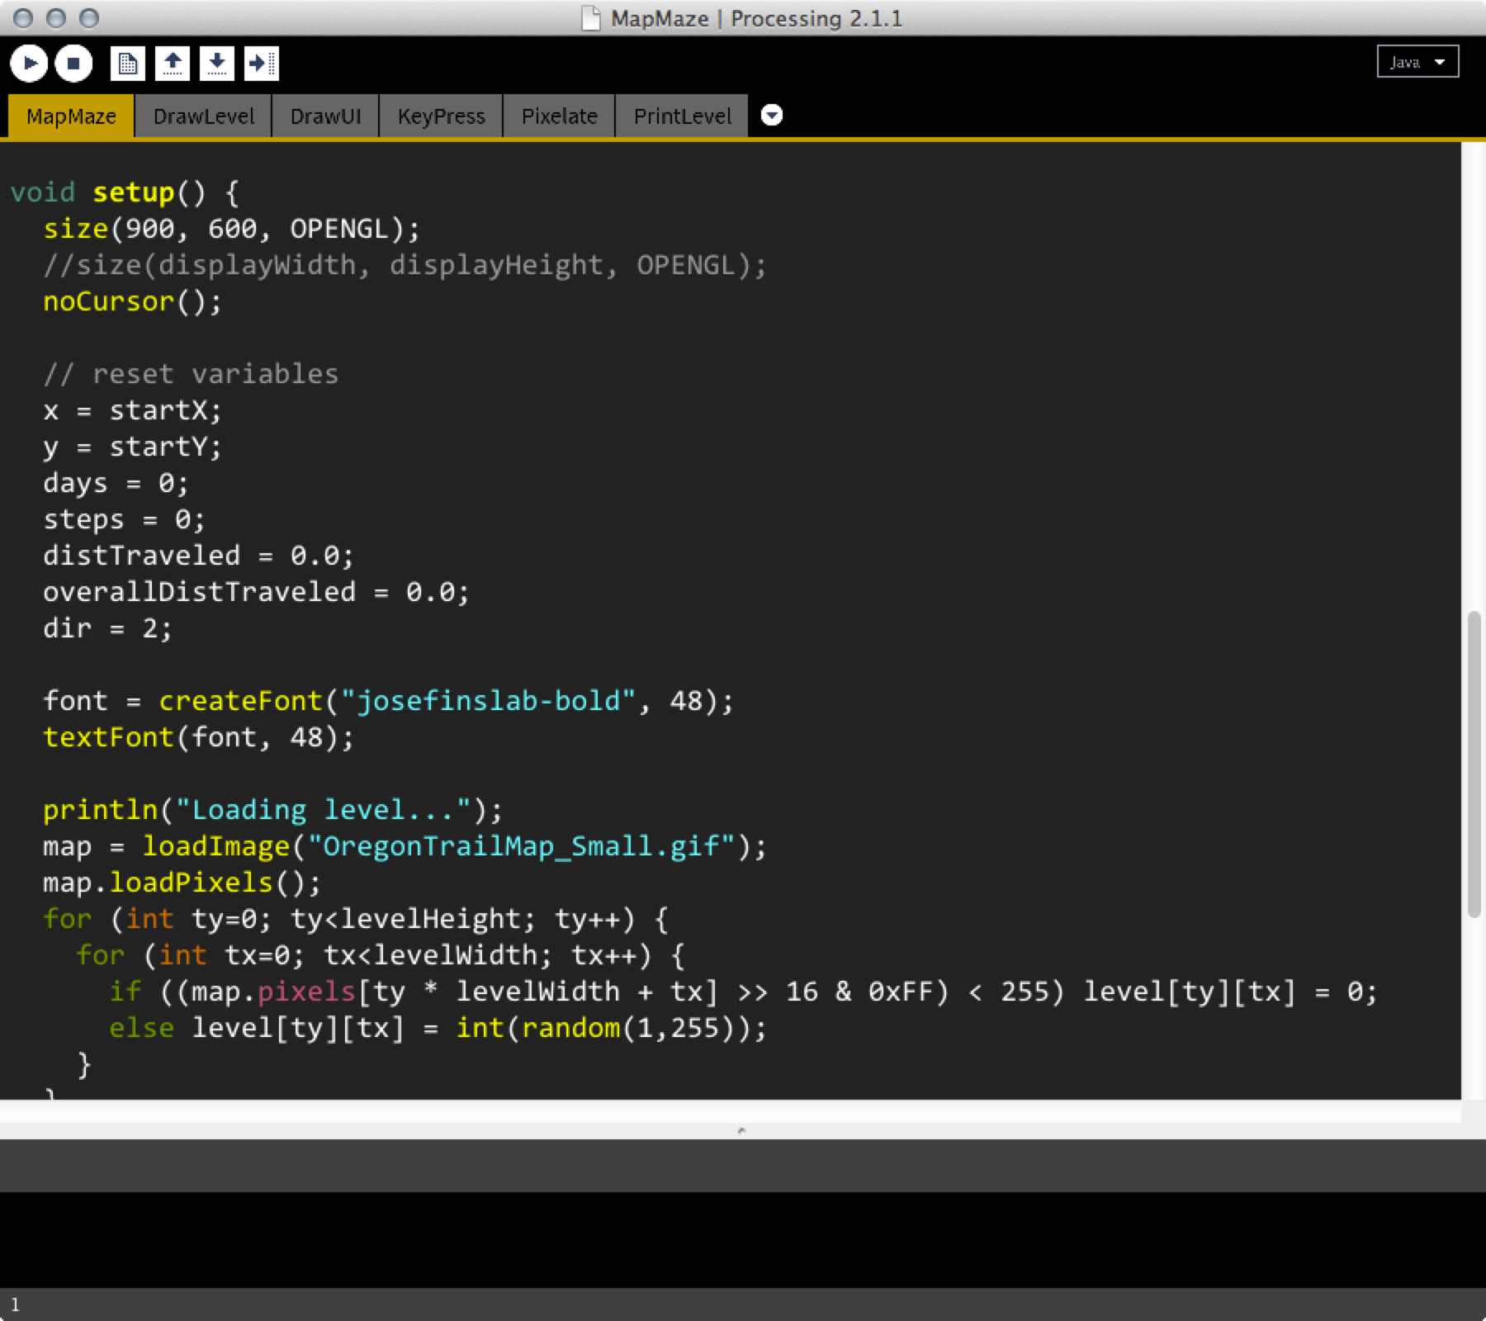The image size is (1486, 1321).
Task: Click the createFont("josefinslab-bold", 48) line
Action: point(388,701)
